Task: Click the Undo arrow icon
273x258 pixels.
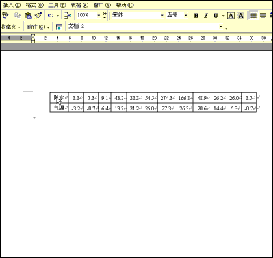Action: [51, 16]
